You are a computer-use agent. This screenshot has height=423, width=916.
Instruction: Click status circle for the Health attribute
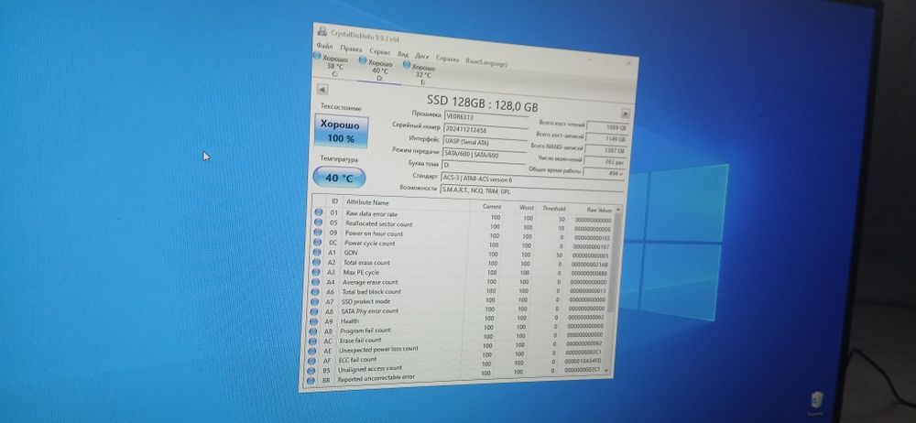point(312,320)
